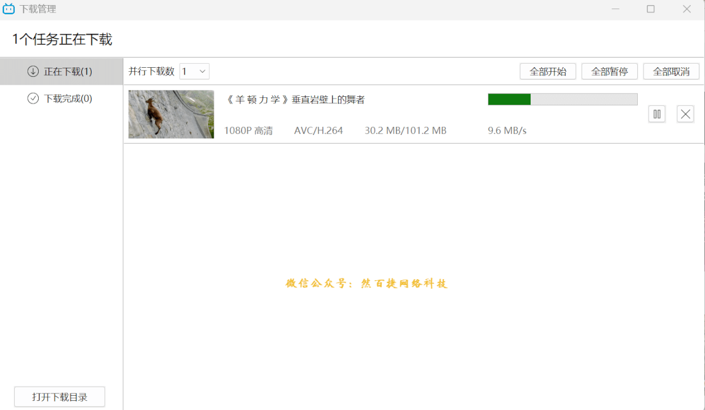
Task: Click the checkmark icon beside 下载完成
Action: point(34,98)
